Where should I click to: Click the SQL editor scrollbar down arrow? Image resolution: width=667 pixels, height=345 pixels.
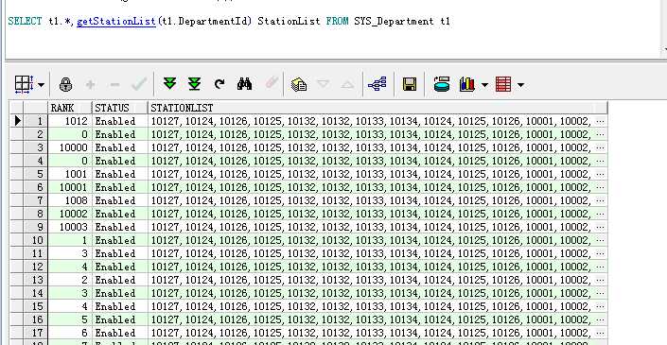664,49
